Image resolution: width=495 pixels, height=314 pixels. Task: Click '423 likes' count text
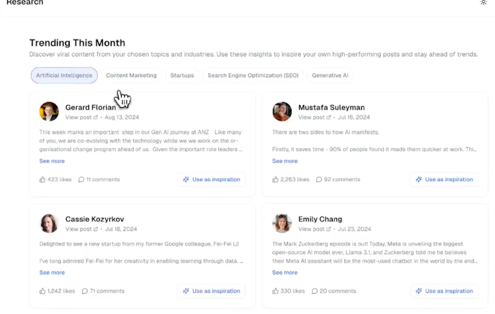click(x=59, y=179)
